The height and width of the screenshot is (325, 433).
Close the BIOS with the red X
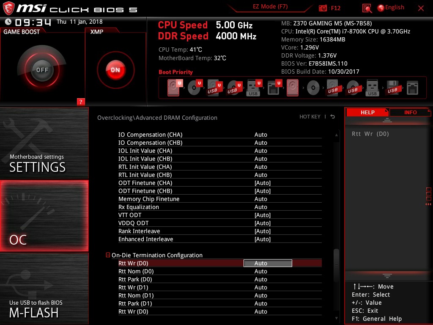coord(421,8)
